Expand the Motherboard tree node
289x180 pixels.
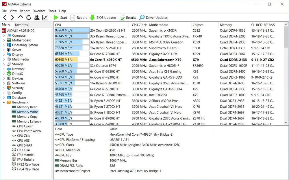pyautogui.click(x=4, y=40)
